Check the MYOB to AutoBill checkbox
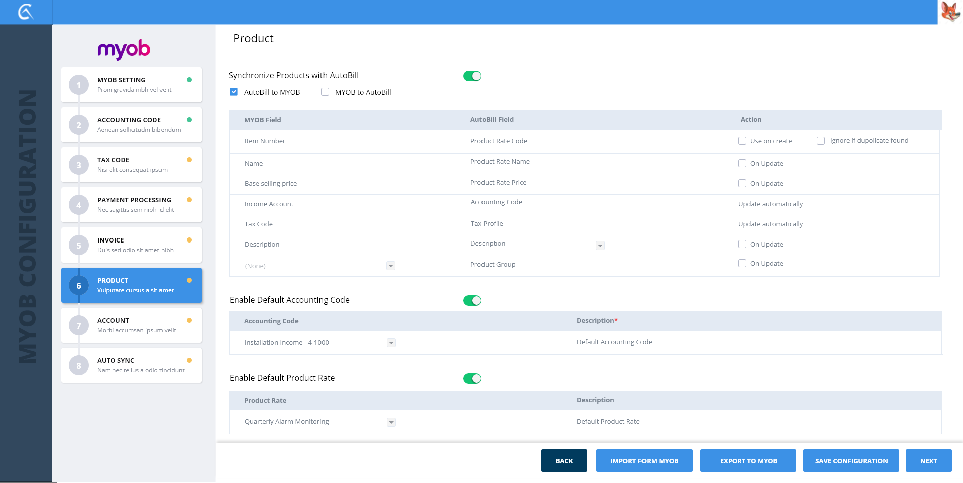The height and width of the screenshot is (483, 963). (x=325, y=92)
